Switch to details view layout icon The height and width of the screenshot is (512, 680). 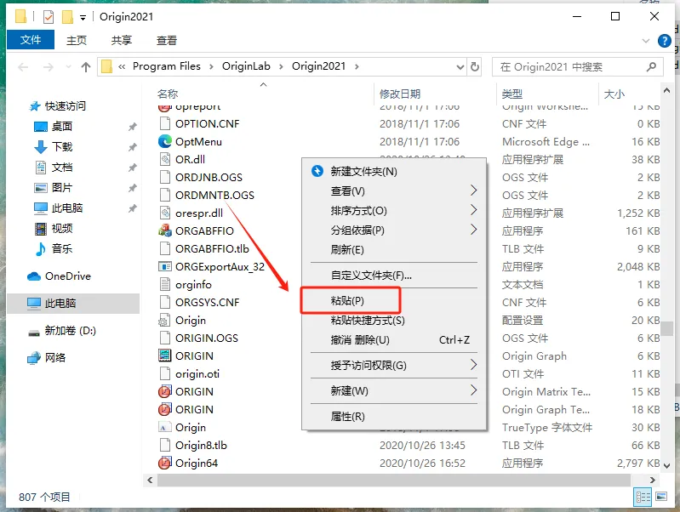(x=643, y=497)
